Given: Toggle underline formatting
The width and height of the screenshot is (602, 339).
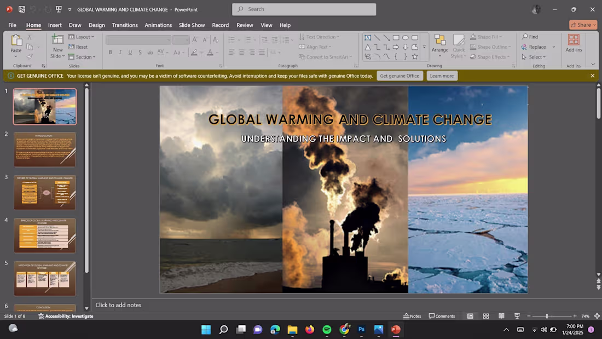Looking at the screenshot, I should pyautogui.click(x=130, y=52).
